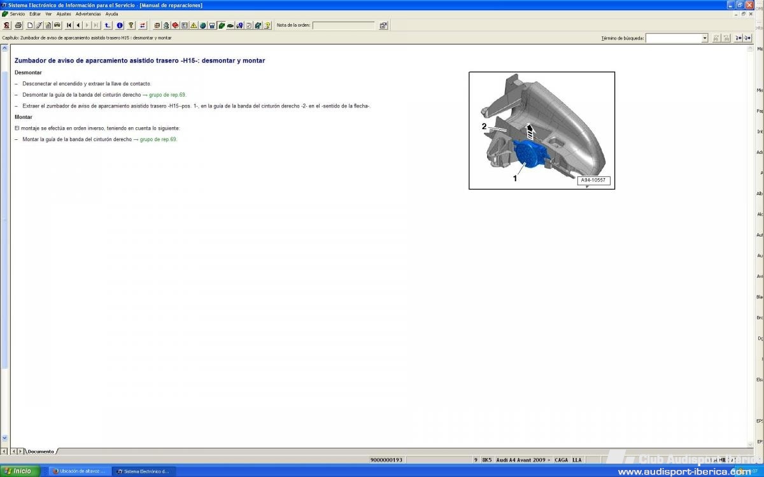Click the car icon in the toolbar
The image size is (764, 477).
point(57,25)
